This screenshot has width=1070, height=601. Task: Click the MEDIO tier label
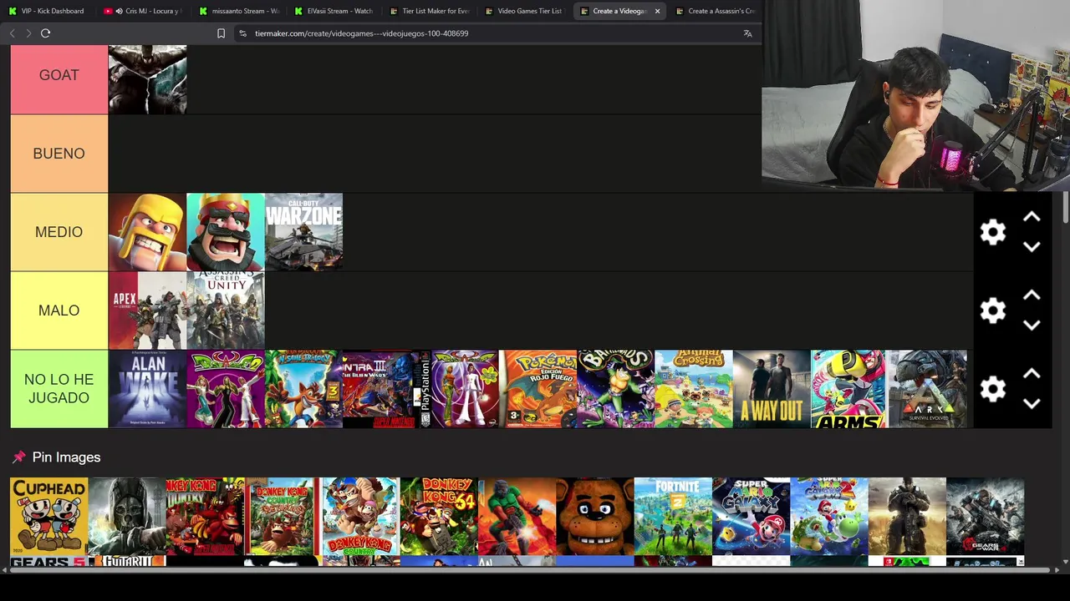59,232
